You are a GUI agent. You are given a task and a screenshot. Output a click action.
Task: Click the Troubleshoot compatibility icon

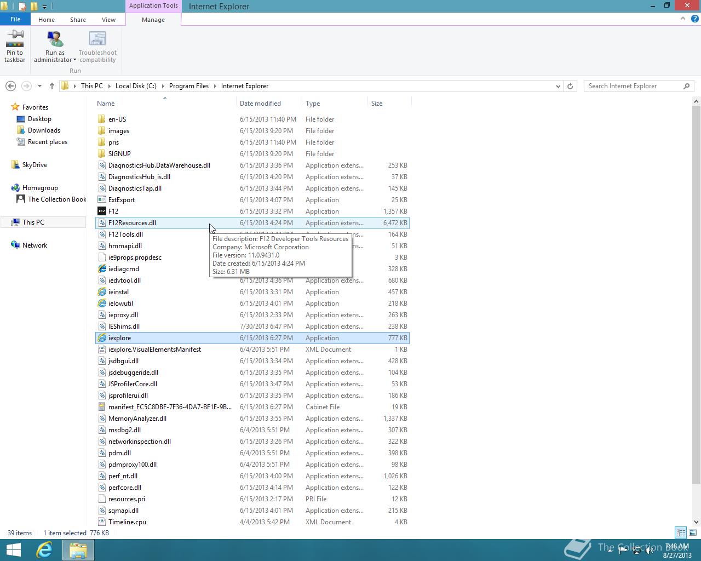[97, 39]
